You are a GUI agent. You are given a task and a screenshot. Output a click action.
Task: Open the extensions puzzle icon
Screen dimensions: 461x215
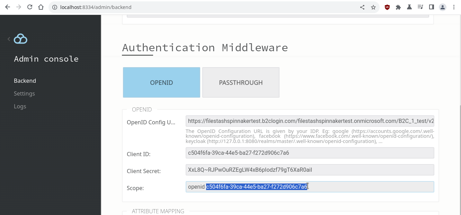398,7
